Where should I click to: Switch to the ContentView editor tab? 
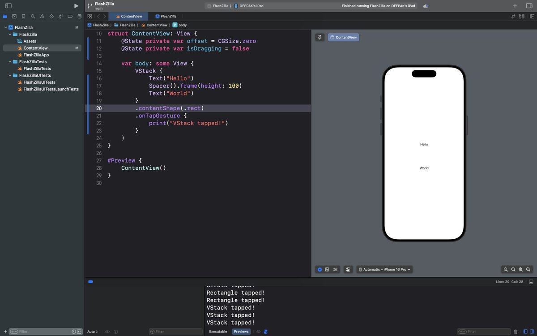(129, 16)
